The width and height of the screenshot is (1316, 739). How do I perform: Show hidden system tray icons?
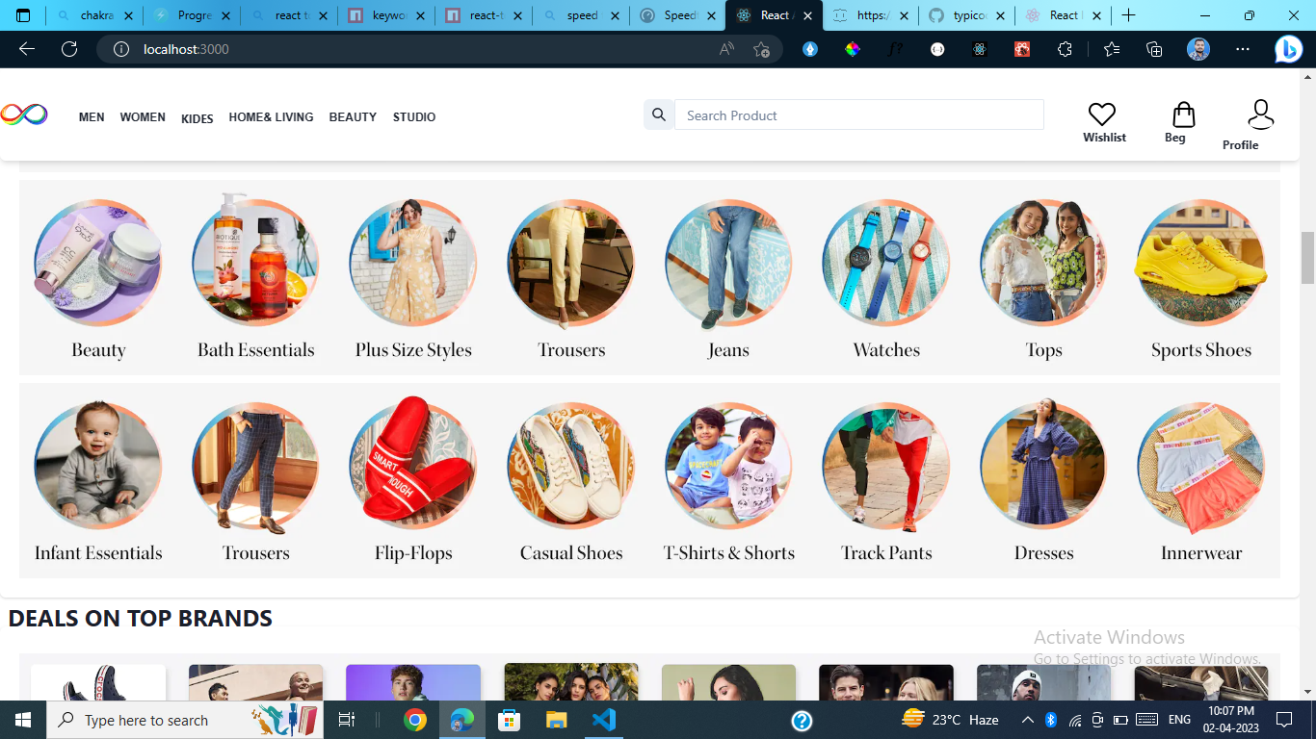click(1028, 720)
